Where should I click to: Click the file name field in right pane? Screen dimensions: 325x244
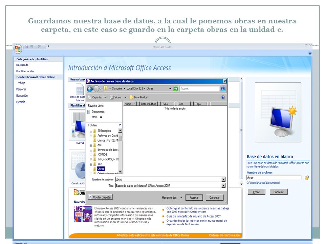pos(274,178)
